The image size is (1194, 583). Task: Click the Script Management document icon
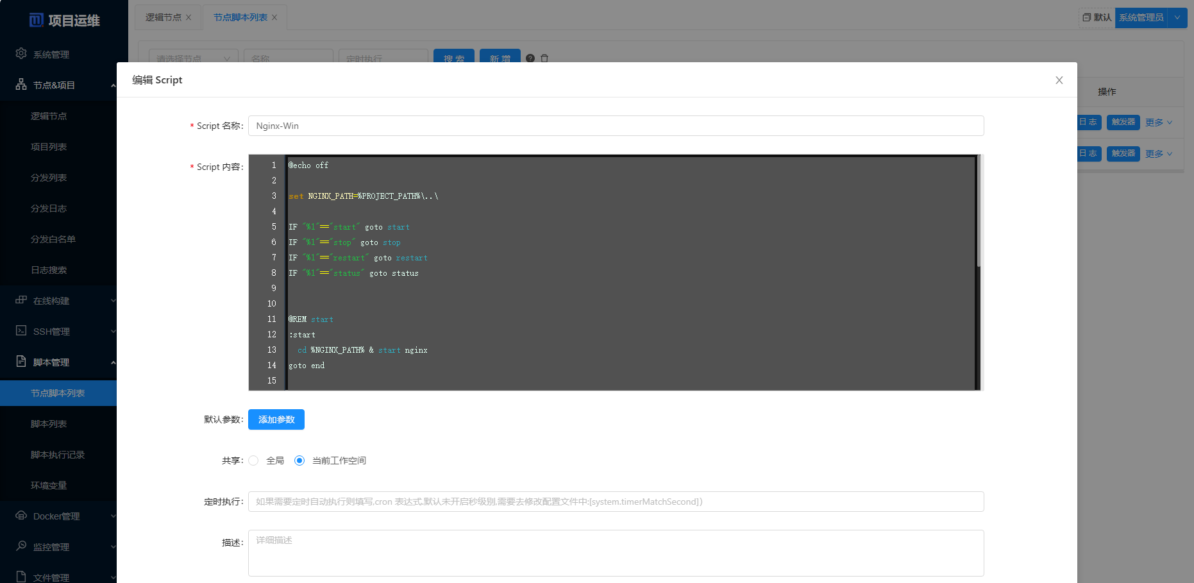coord(21,362)
